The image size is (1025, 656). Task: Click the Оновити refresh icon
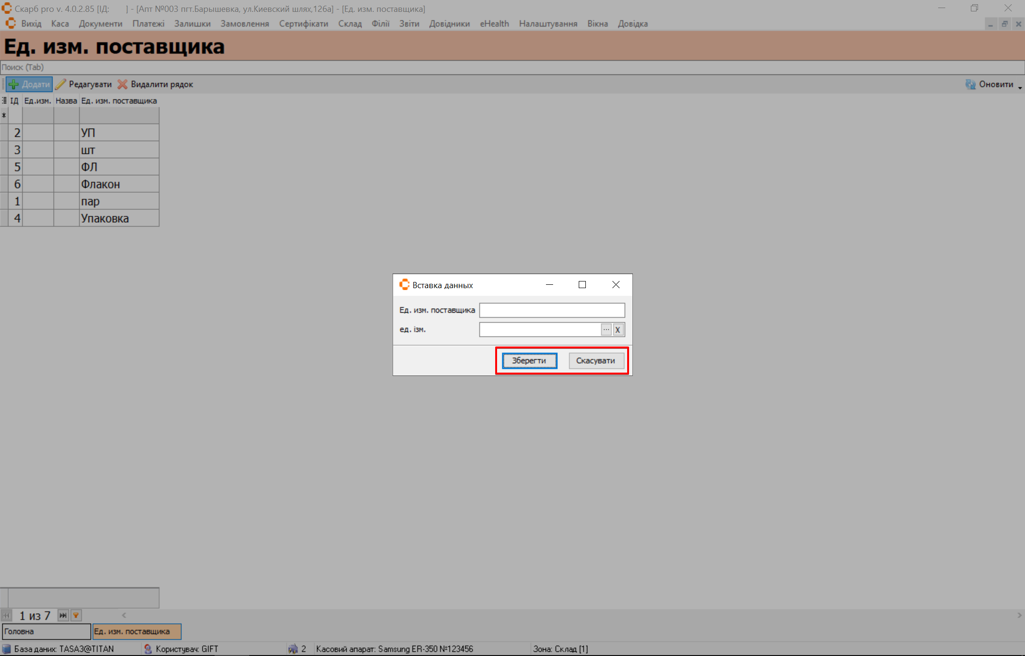pyautogui.click(x=970, y=84)
